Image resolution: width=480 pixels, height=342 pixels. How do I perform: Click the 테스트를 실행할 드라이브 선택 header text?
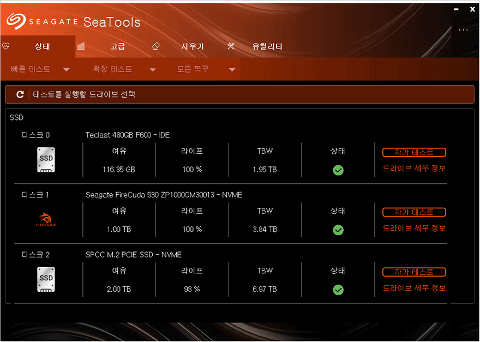84,94
